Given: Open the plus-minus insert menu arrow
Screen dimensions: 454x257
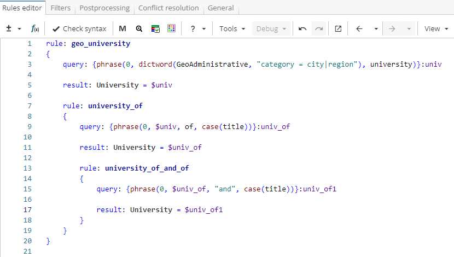Looking at the screenshot, I should [19, 29].
